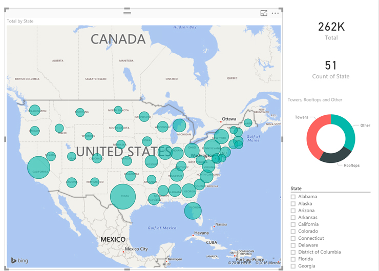This screenshot has height=271, width=379.
Task: Grab the drag handle atop the map visual
Action: 127,13
